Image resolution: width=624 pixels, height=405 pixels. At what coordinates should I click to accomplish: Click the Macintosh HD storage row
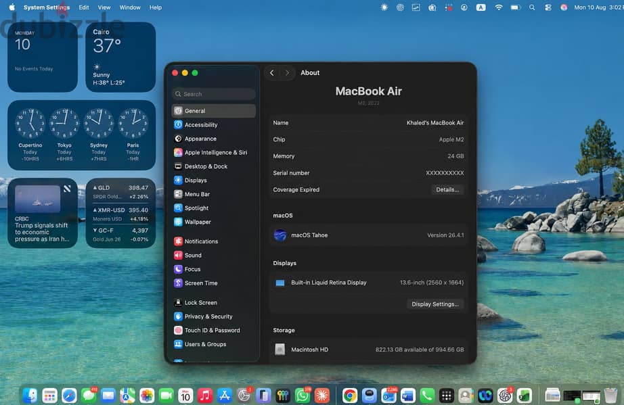coord(368,350)
